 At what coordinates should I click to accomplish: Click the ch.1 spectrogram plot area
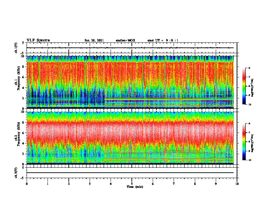(x=130, y=82)
